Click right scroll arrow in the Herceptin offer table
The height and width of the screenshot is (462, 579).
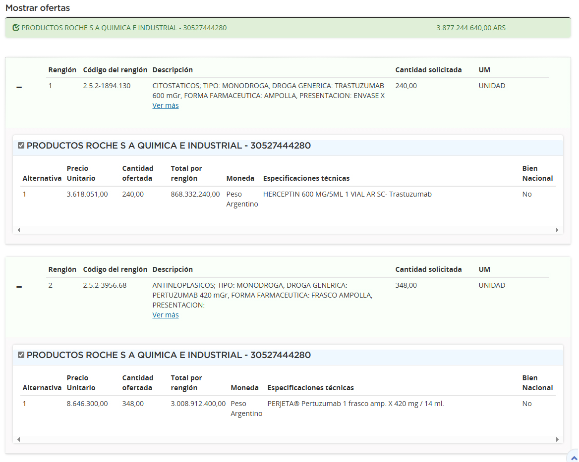tap(557, 230)
